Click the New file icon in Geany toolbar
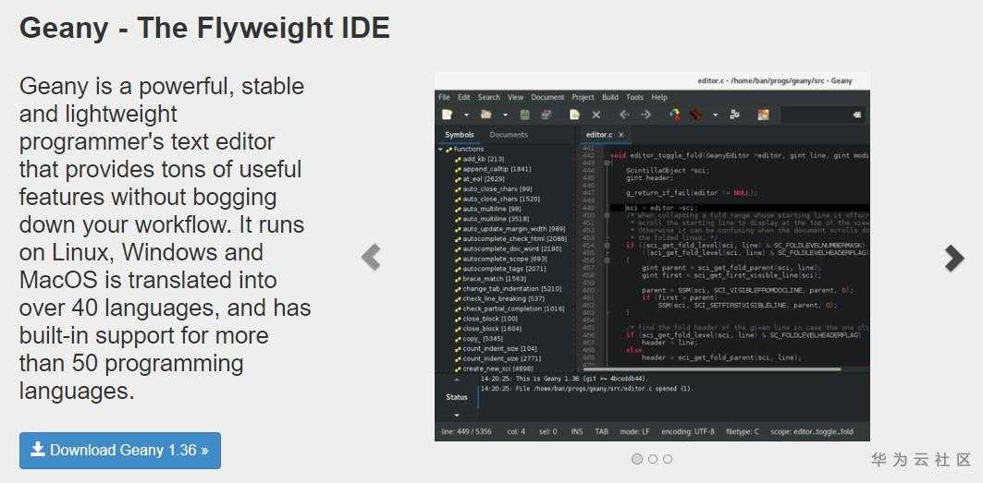Viewport: 983px width, 483px height. pyautogui.click(x=447, y=115)
